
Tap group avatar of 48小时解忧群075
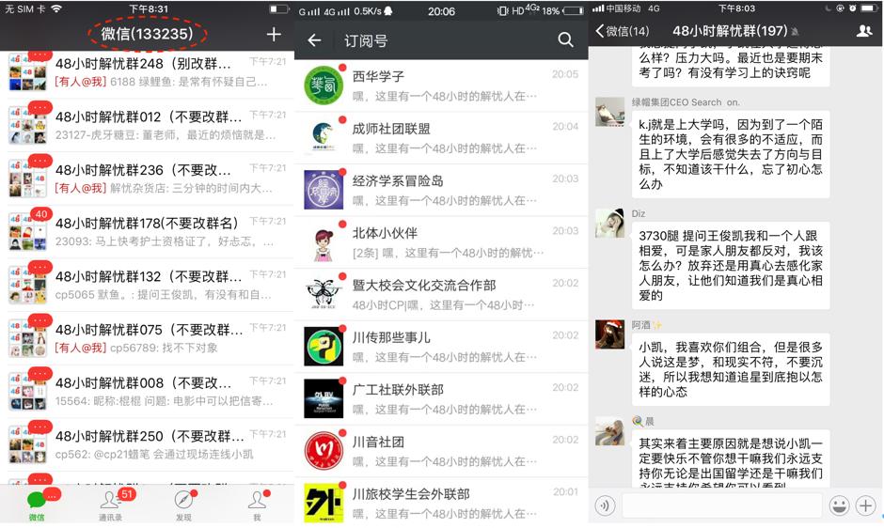click(x=27, y=338)
